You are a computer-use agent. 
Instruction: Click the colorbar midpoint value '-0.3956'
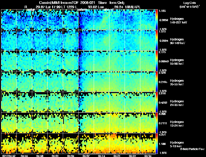coord(163,20)
